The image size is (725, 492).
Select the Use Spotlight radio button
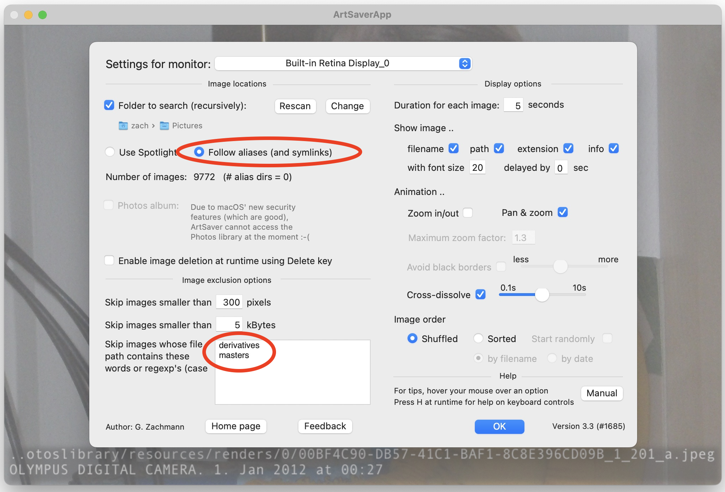110,152
